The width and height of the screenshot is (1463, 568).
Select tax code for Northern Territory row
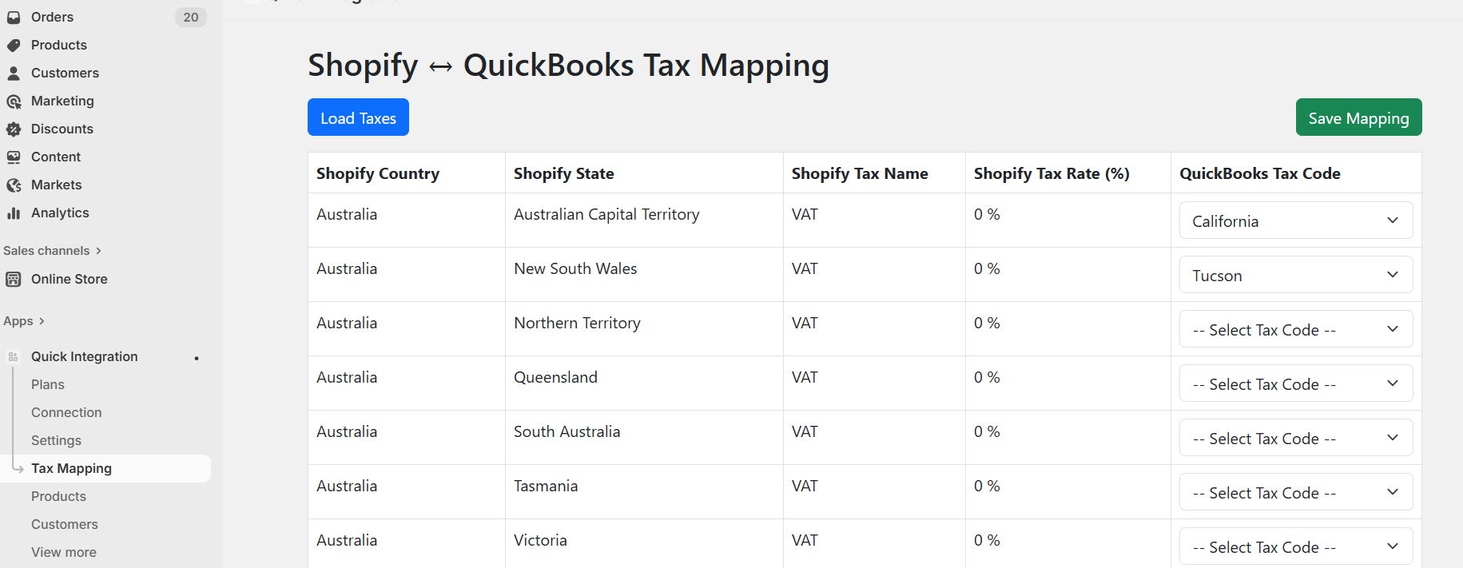[1295, 330]
